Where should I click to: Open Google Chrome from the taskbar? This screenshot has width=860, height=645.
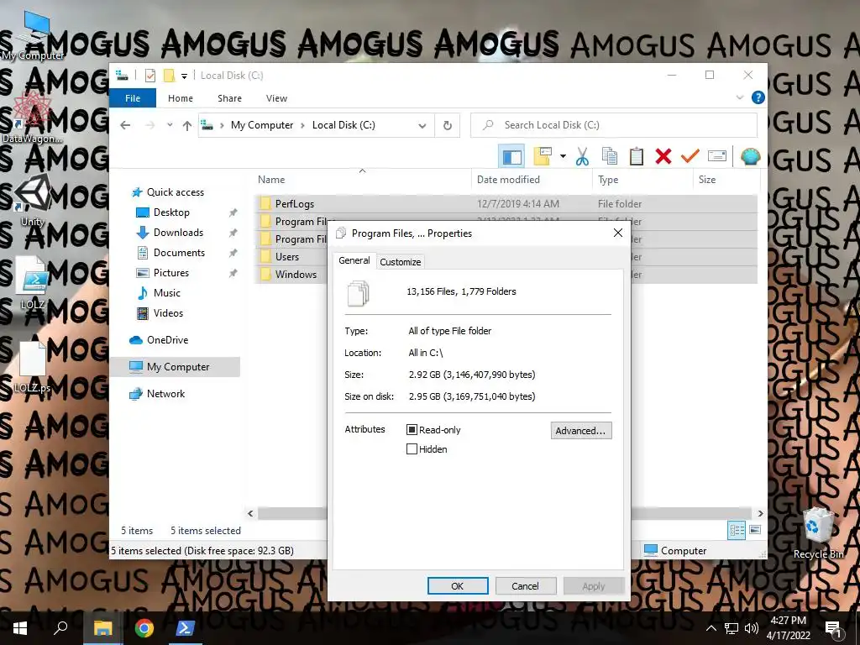tap(144, 628)
